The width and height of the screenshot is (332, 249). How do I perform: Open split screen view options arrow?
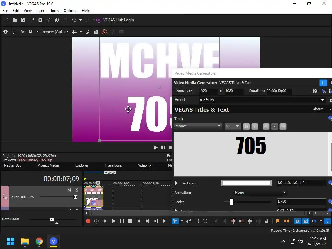click(37, 32)
